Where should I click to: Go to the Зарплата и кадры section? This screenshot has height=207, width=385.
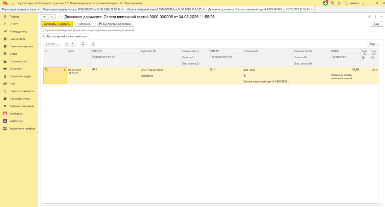click(20, 76)
